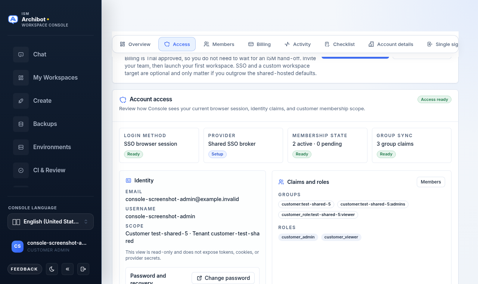The height and width of the screenshot is (284, 478).
Task: Open CI & Review in sidebar
Action: point(50,170)
